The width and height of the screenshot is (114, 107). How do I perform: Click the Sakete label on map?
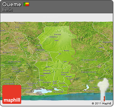tap(65, 72)
